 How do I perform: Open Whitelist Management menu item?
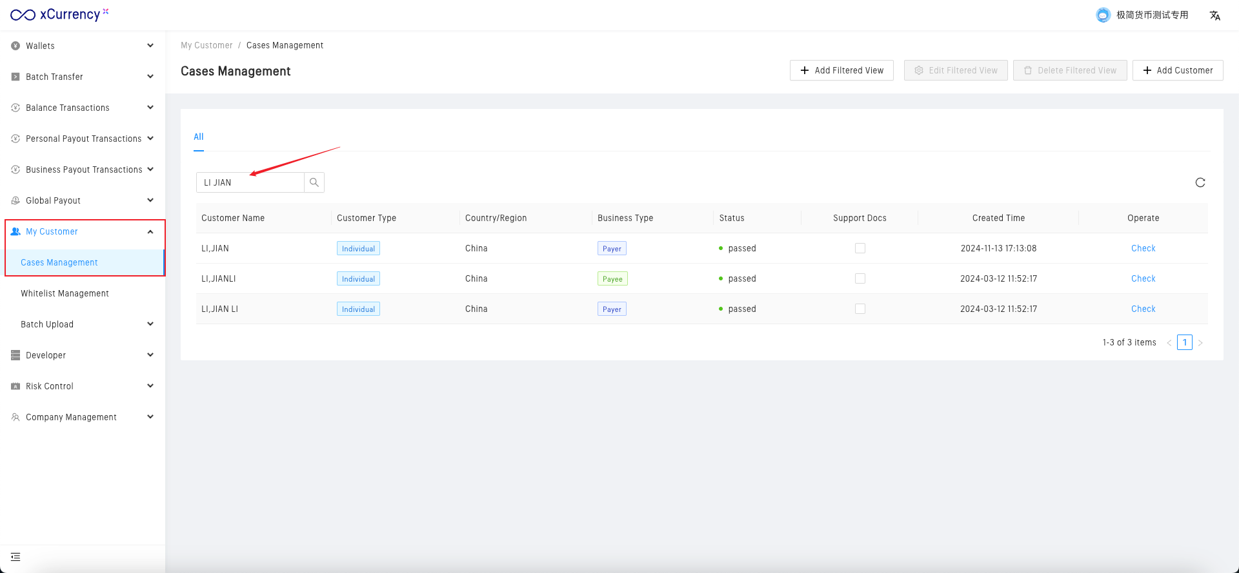coord(65,293)
